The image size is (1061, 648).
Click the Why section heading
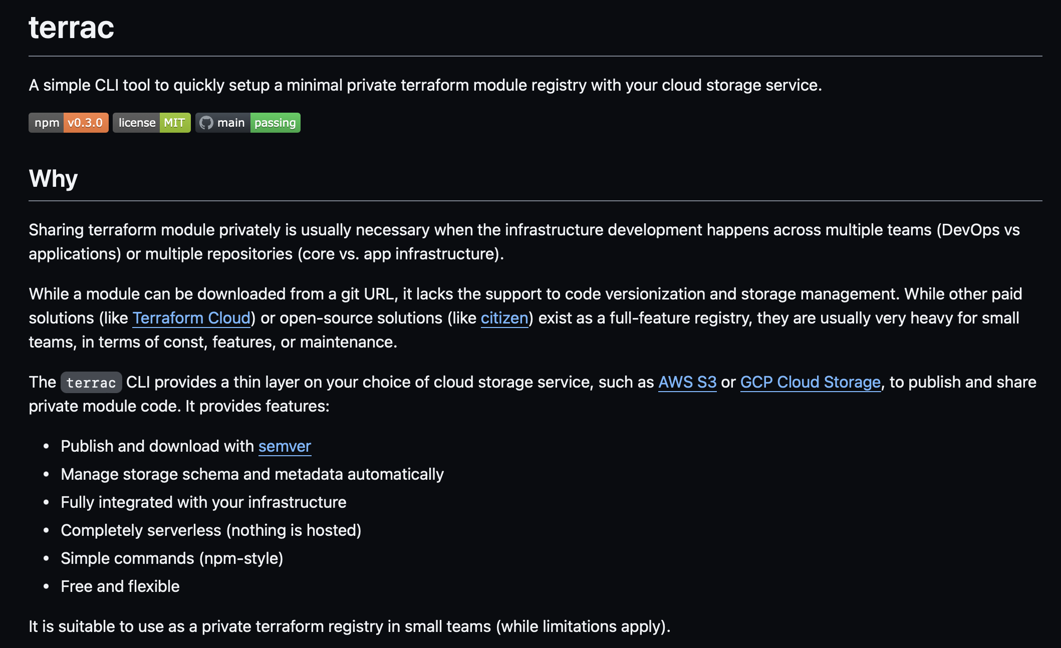[53, 178]
